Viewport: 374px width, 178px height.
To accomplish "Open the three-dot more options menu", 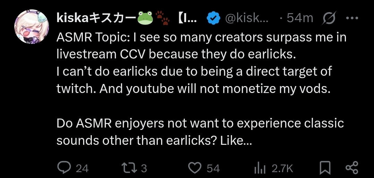I will (x=351, y=18).
